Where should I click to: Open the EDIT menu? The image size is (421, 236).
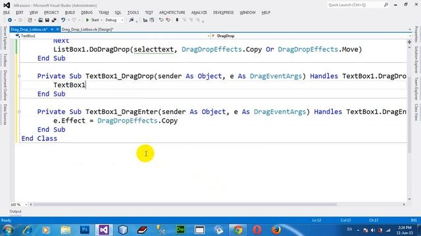(x=20, y=12)
